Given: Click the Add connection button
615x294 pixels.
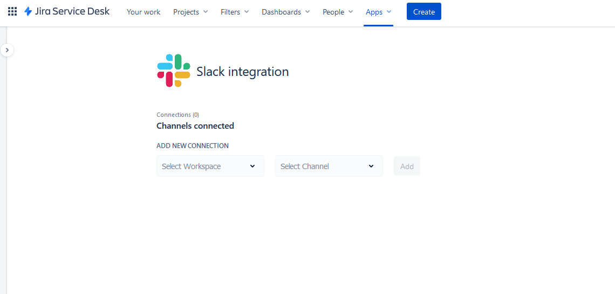Looking at the screenshot, I should point(407,166).
